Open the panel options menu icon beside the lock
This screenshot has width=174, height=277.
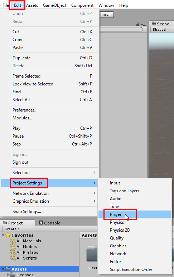point(144,25)
